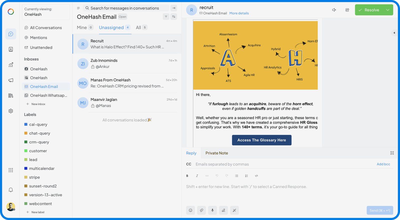Filter the conversations list
The image size is (400, 220).
[x=166, y=17]
